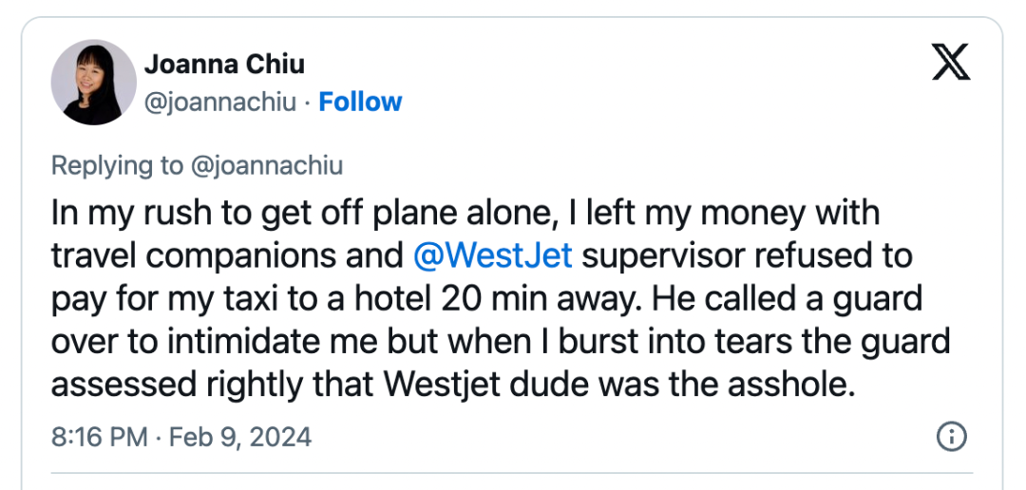
Task: Follow Joanna Chiu's account
Action: click(360, 102)
